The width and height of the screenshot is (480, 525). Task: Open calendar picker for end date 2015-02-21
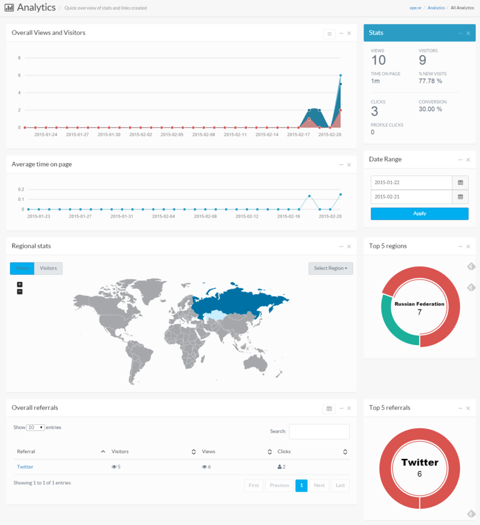click(460, 197)
